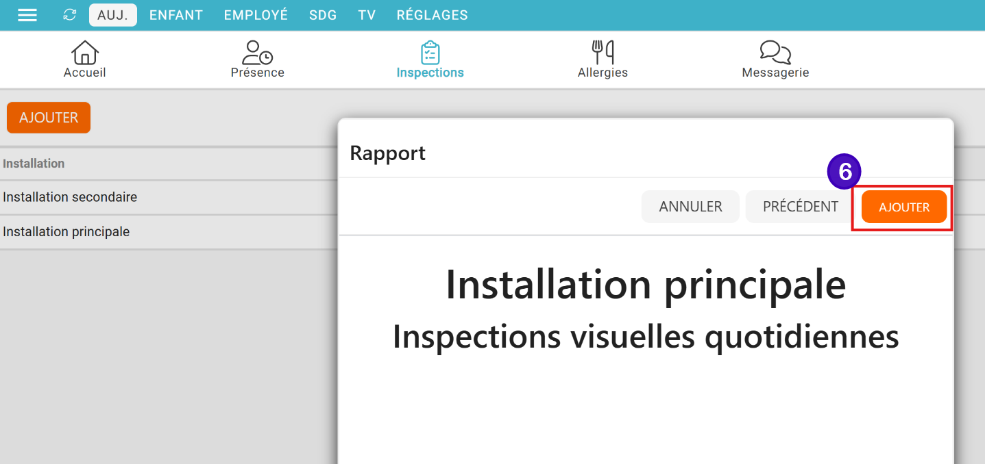The image size is (985, 464).
Task: Select the Installation secondaire row
Action: (70, 197)
